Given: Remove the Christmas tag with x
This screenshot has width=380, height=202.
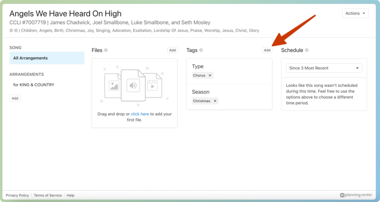Looking at the screenshot, I should pos(215,101).
